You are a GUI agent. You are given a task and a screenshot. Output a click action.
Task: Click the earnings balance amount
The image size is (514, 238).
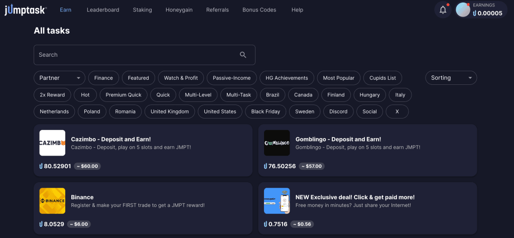(487, 14)
